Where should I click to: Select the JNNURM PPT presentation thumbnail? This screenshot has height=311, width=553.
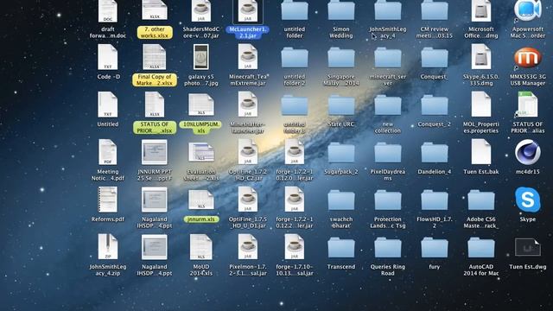pyautogui.click(x=155, y=152)
